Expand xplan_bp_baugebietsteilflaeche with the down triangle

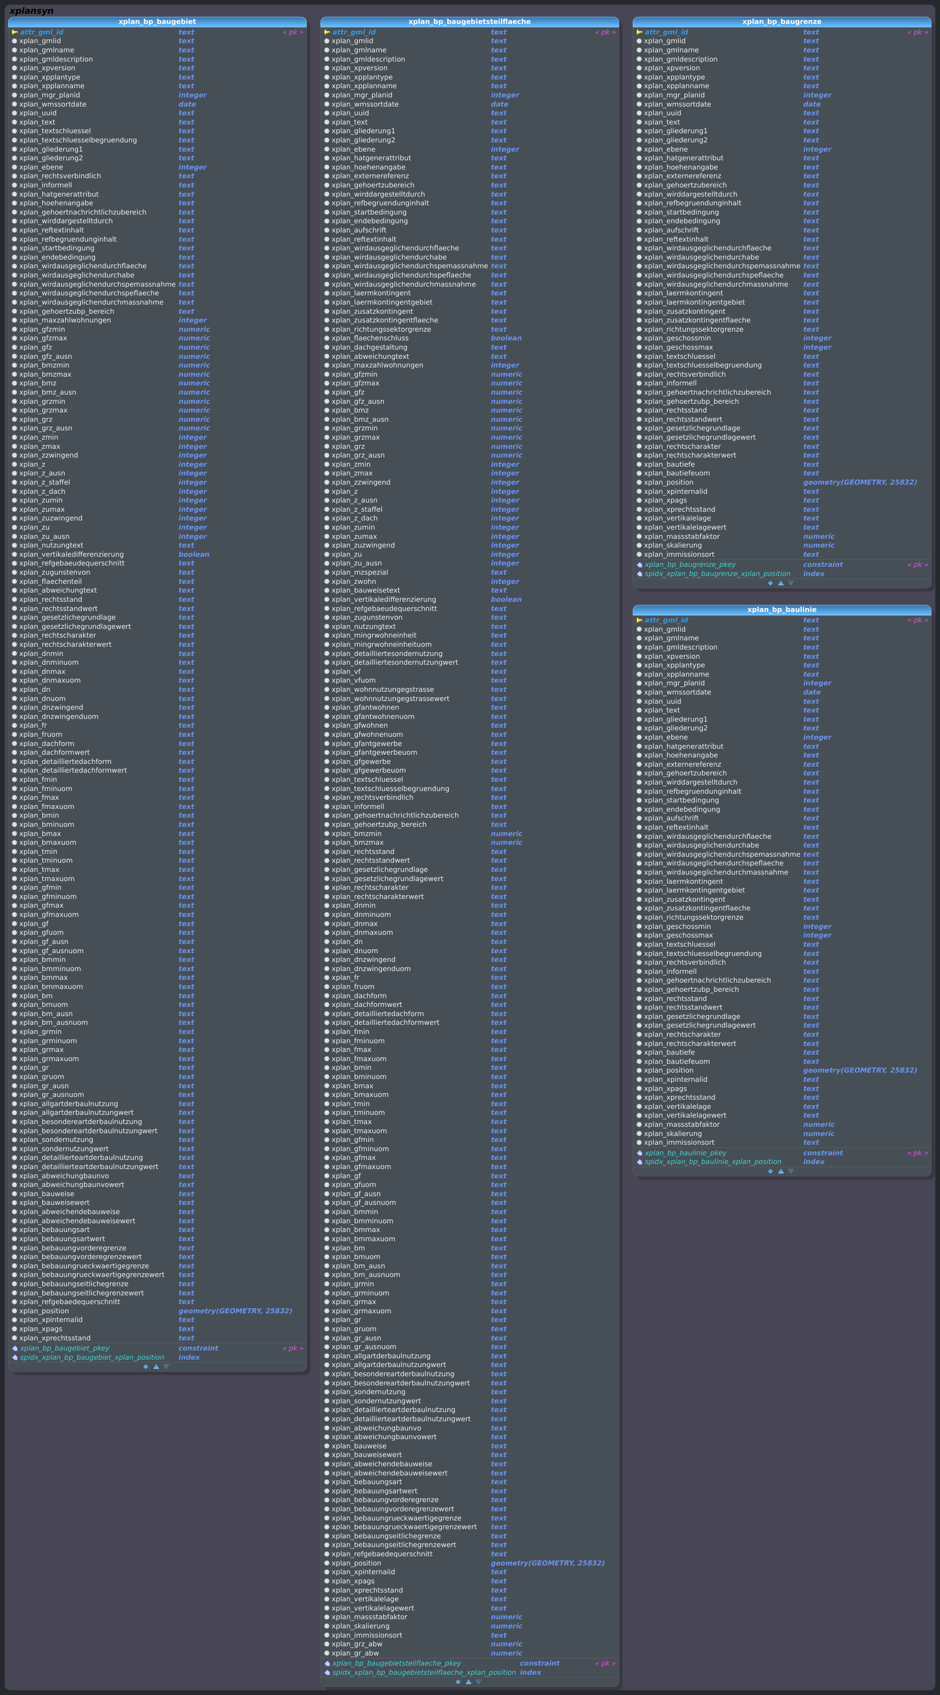click(478, 1682)
